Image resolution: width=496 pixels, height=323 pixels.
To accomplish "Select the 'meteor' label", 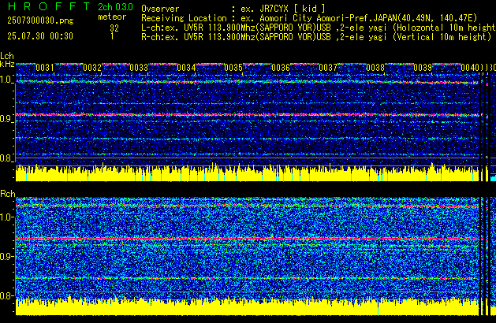I will [112, 17].
